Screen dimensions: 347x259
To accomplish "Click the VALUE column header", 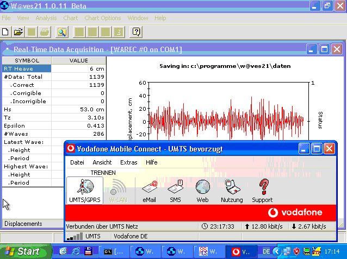I will pos(79,61).
